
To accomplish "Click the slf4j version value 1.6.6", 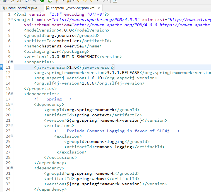I will pyautogui.click(x=88, y=83).
